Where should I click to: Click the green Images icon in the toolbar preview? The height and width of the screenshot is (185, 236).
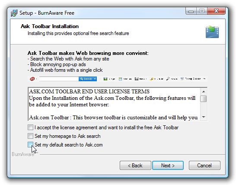[105, 79]
